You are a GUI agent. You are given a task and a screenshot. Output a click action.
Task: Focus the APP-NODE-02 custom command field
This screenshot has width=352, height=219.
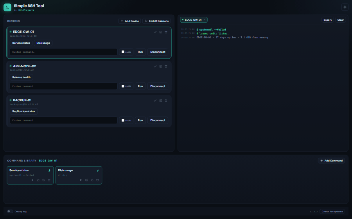coord(63,86)
